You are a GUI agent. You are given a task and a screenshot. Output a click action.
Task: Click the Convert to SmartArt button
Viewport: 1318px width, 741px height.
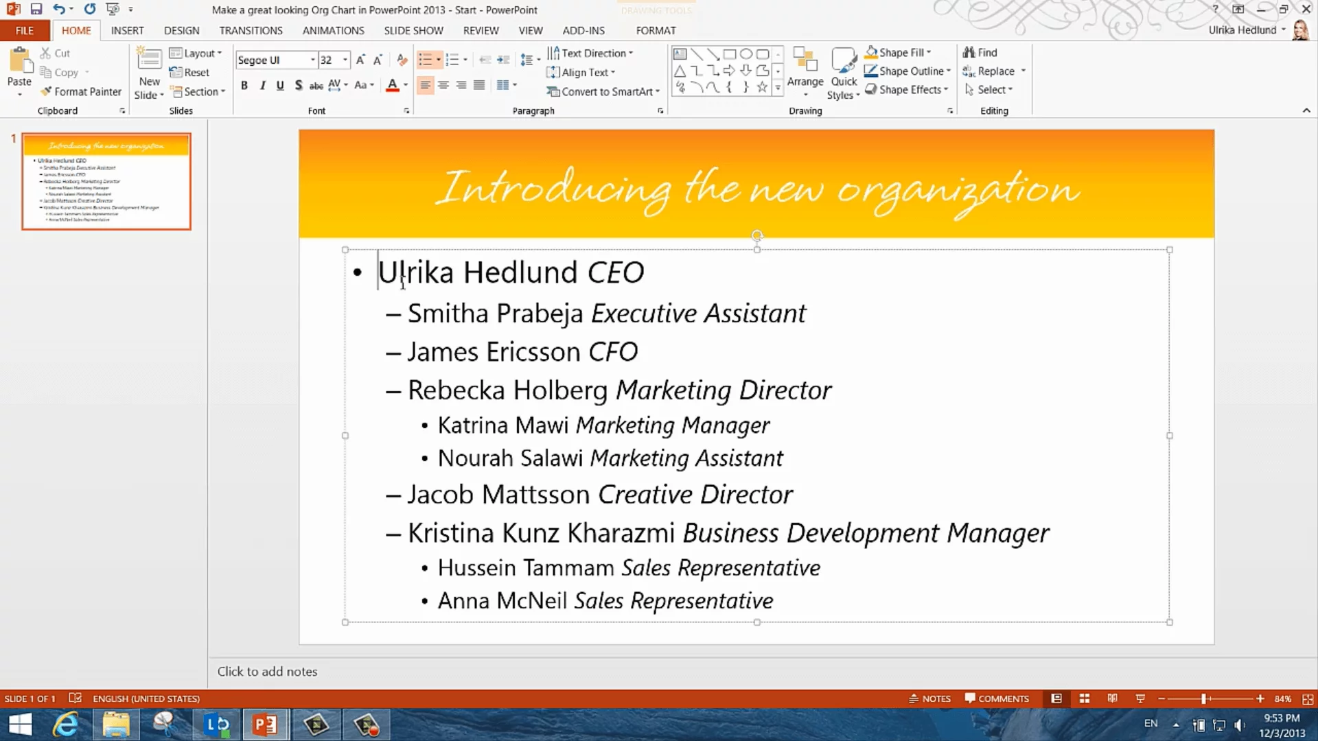point(603,91)
